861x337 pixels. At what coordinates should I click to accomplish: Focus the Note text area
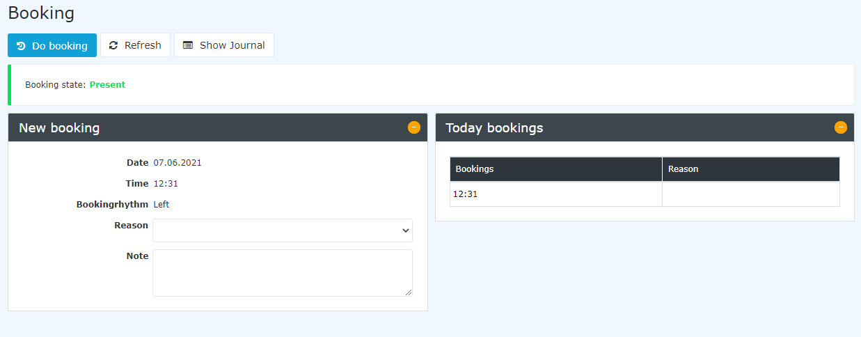[x=283, y=273]
